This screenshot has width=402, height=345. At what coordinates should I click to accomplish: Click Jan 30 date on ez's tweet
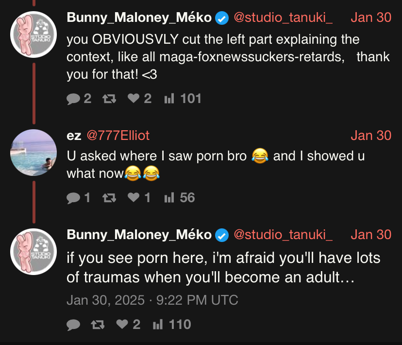click(370, 136)
